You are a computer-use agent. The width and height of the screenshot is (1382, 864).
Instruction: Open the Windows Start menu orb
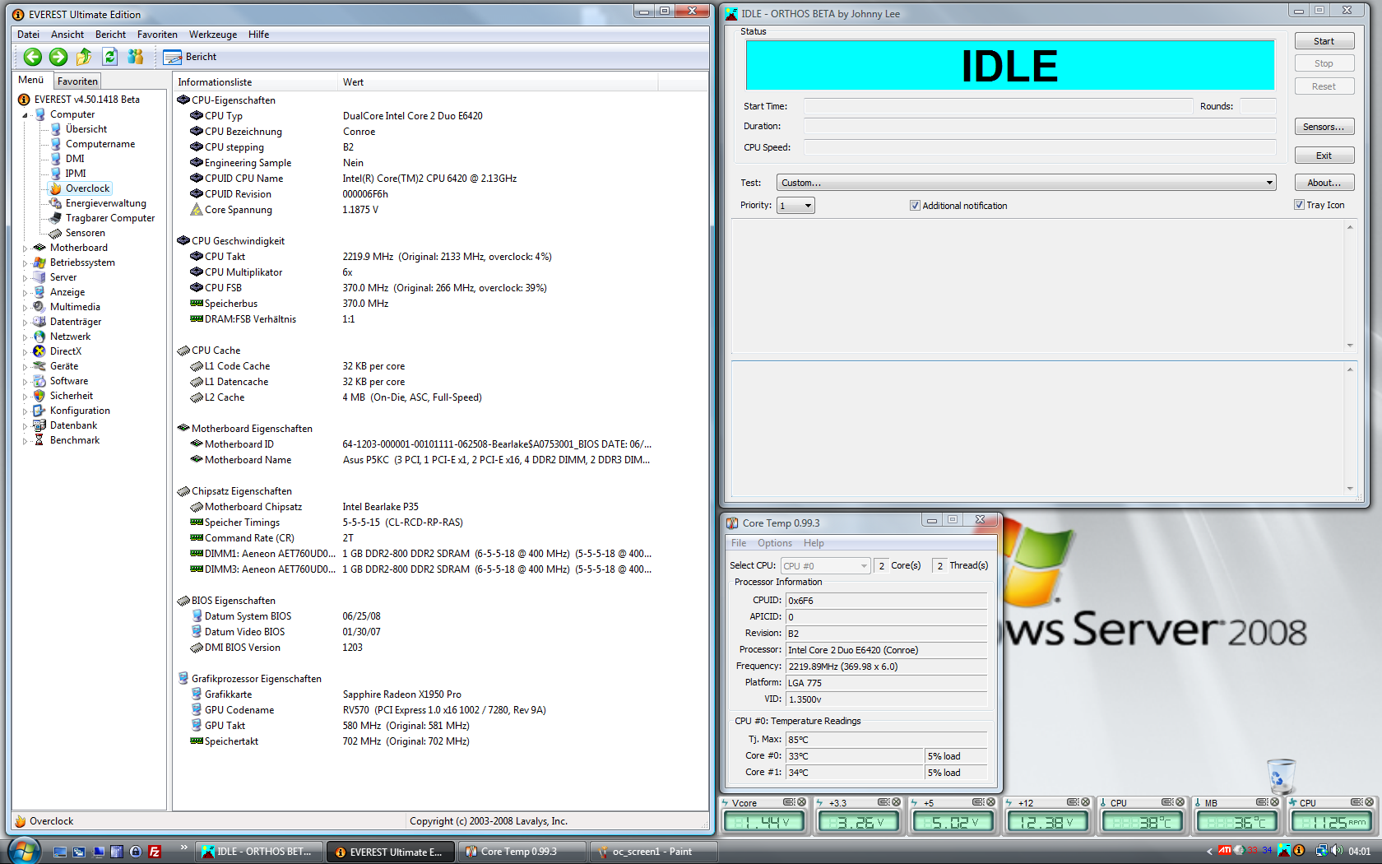(23, 851)
